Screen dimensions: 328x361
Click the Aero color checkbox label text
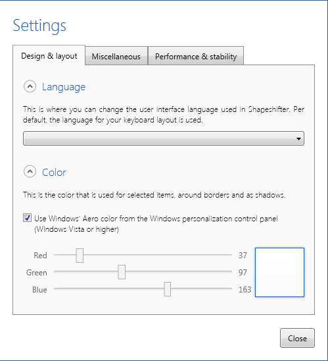tap(156, 223)
